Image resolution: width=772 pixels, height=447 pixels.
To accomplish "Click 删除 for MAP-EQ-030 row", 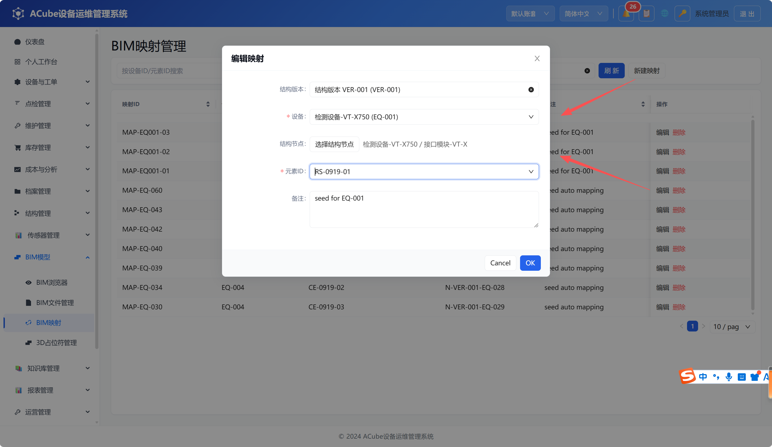I will 679,307.
